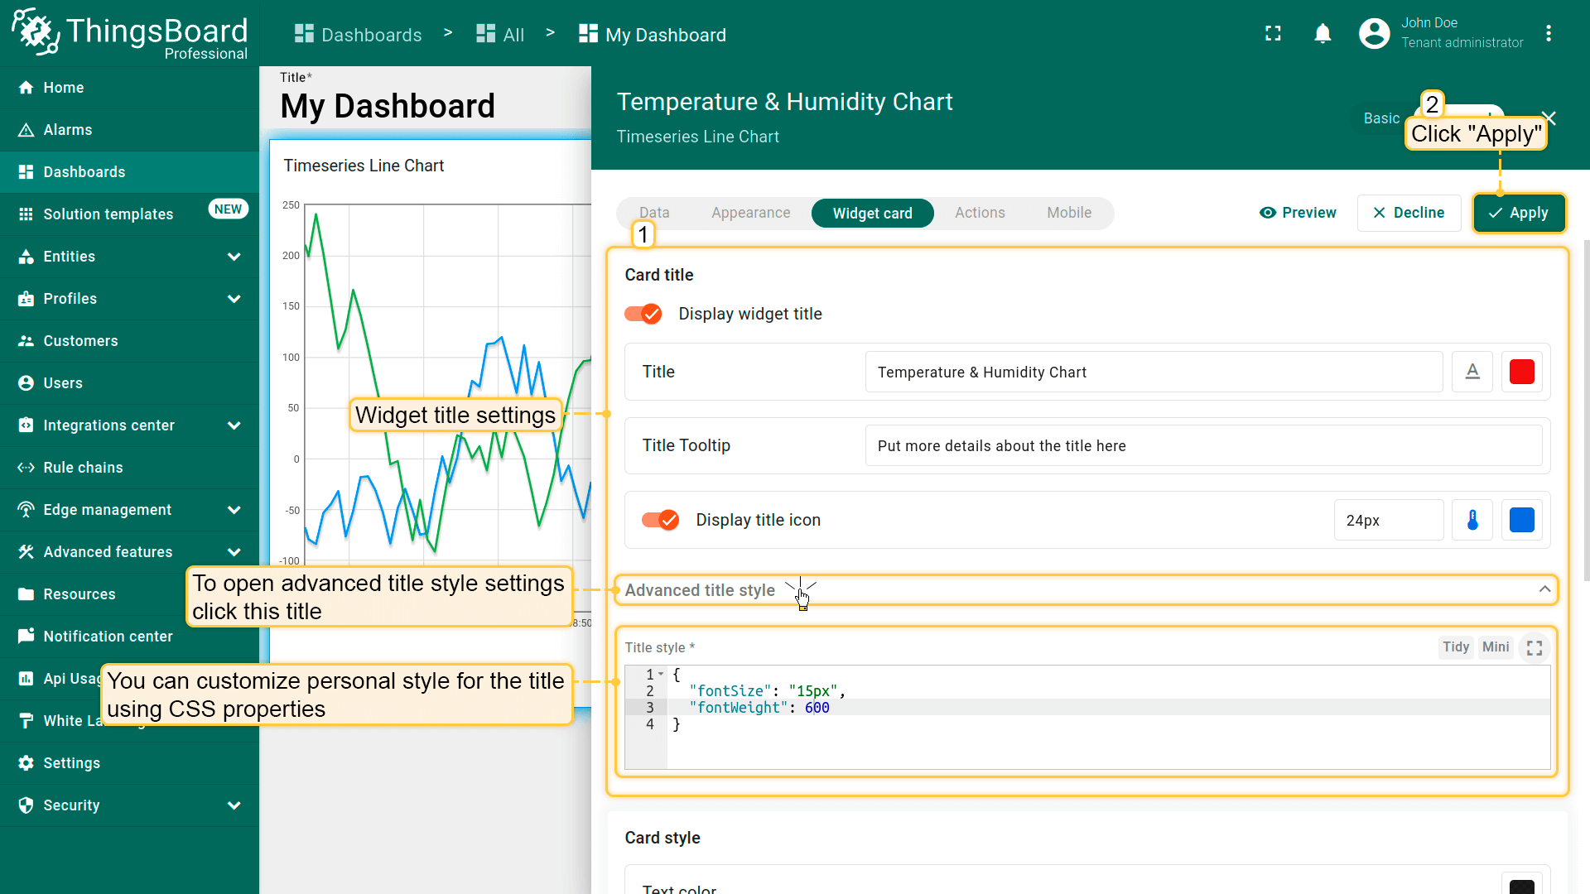Click Preview eye button
1590x894 pixels.
point(1298,213)
